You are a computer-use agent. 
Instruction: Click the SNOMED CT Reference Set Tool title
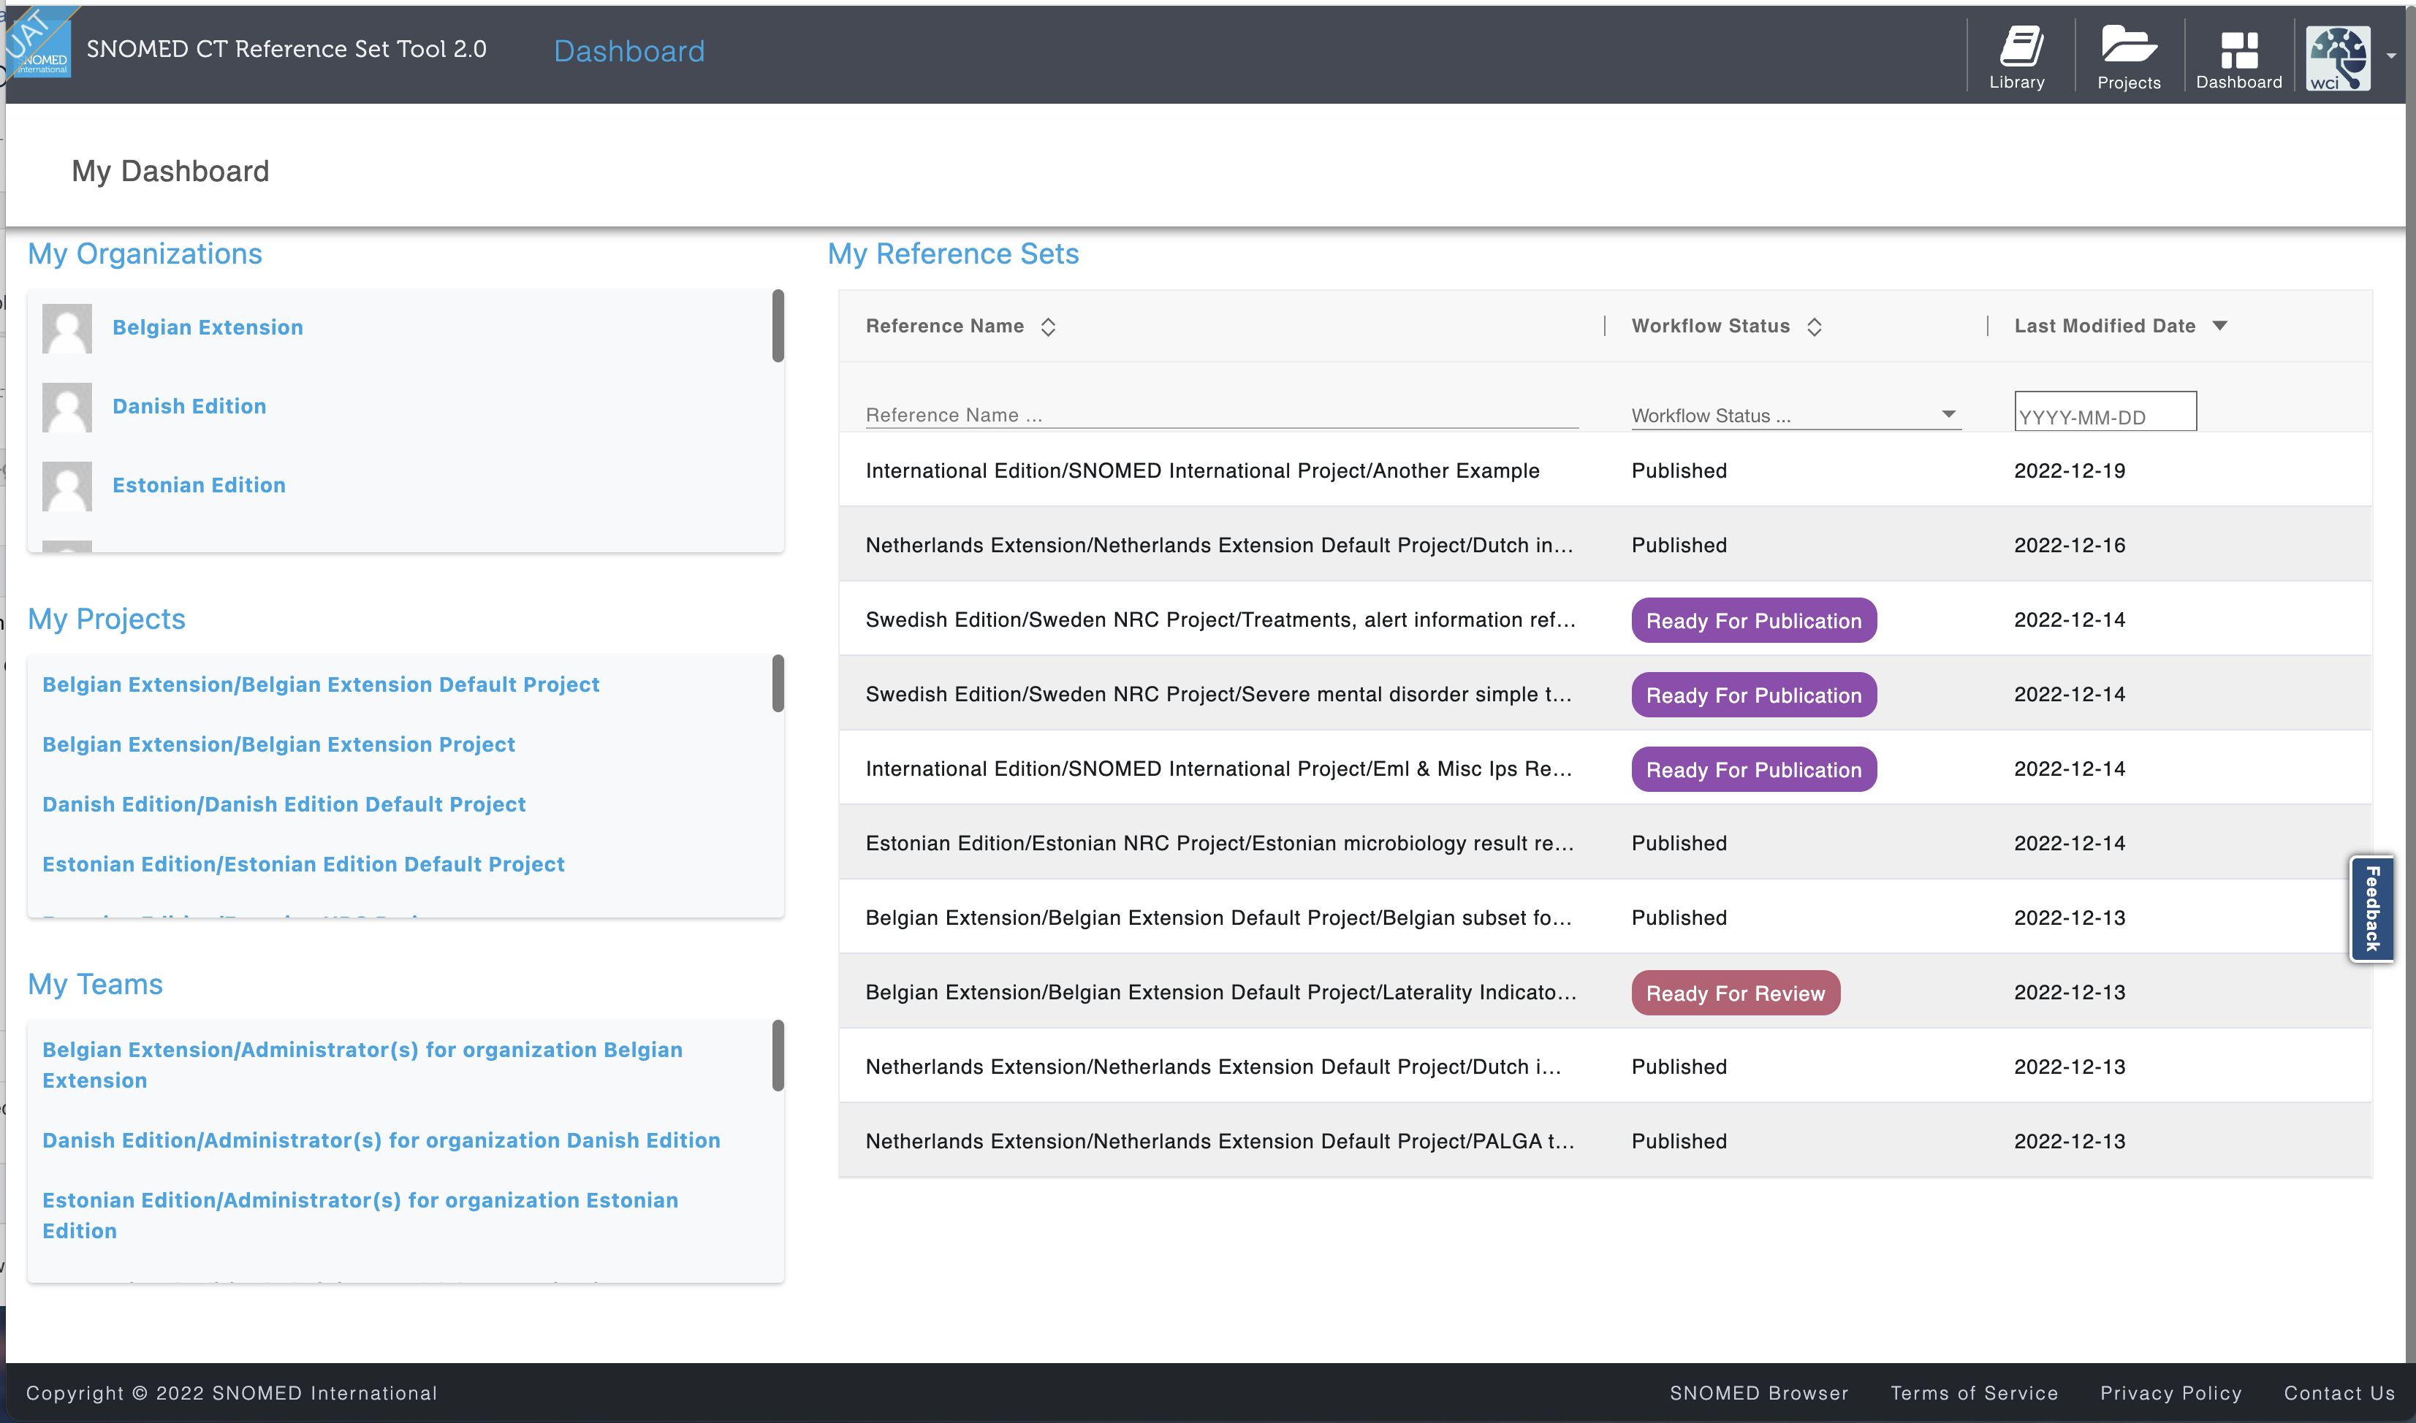point(286,49)
